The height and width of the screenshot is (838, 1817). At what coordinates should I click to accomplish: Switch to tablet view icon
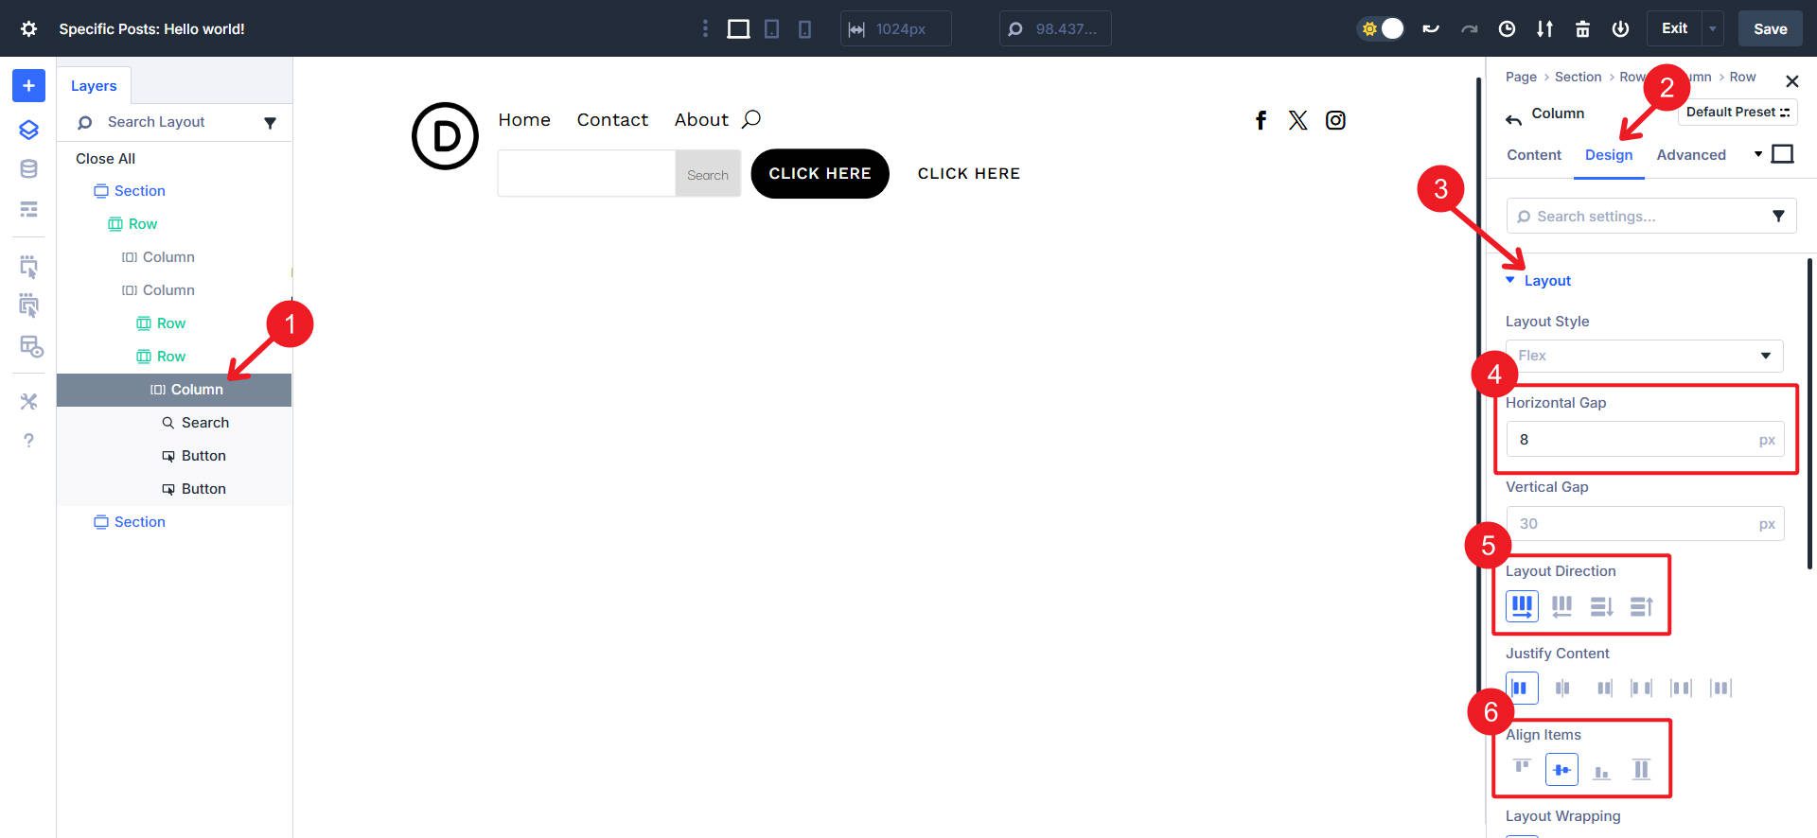(772, 29)
